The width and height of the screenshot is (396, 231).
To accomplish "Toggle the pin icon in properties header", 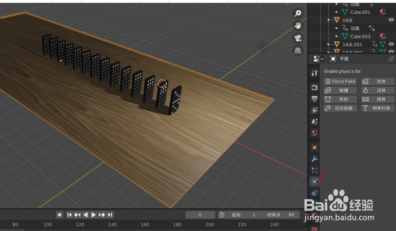I will click(391, 59).
